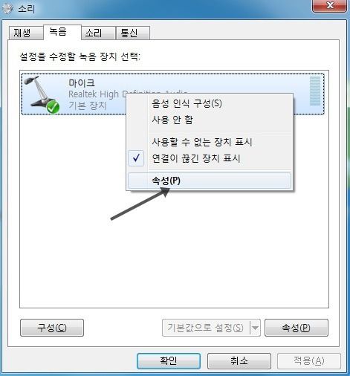This screenshot has width=350, height=376.
Task: Click the microphone input level meter
Action: coord(315,91)
